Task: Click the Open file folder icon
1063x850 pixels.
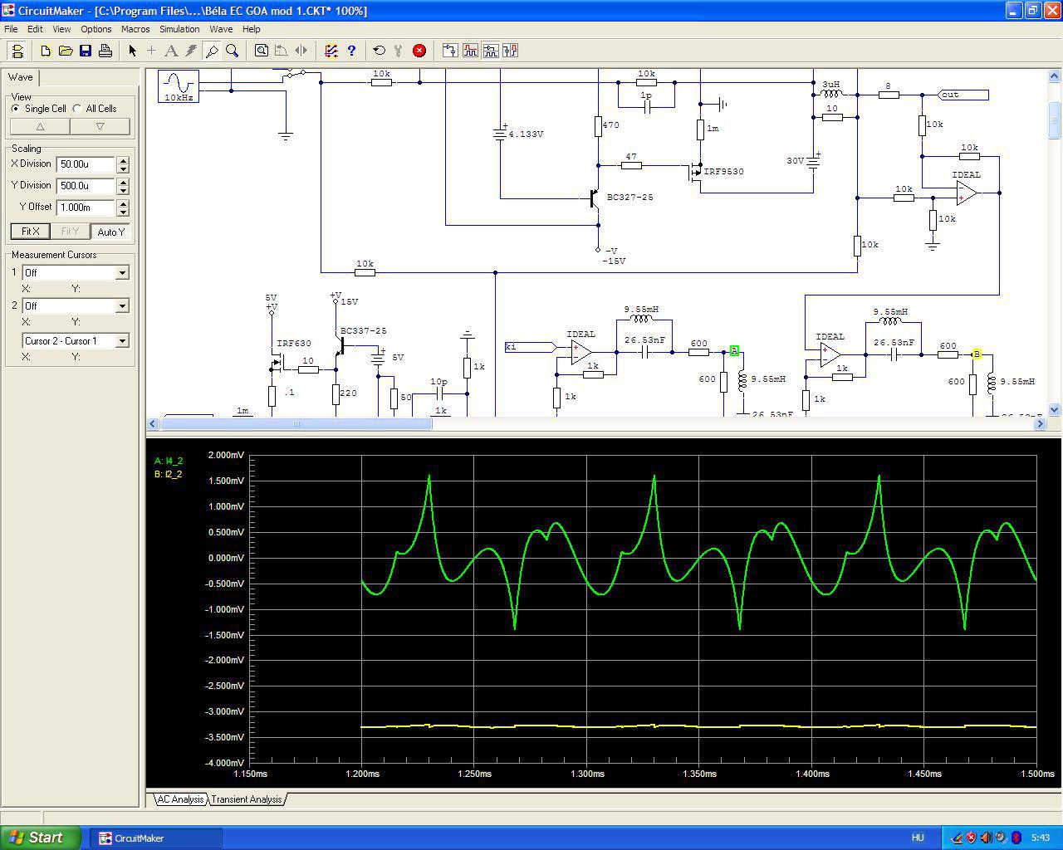Action: (x=66, y=51)
